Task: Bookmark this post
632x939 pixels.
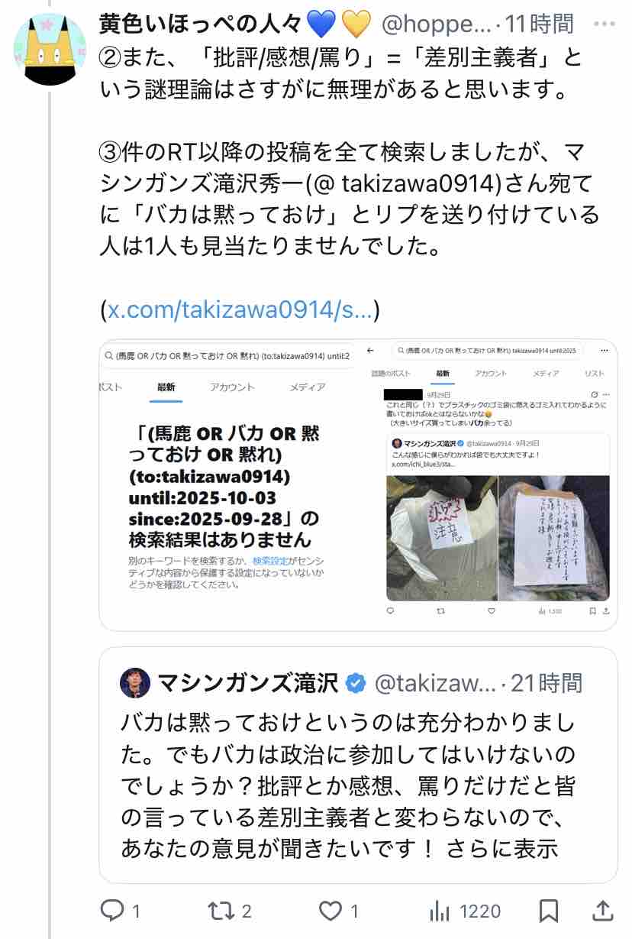Action: pyautogui.click(x=548, y=911)
